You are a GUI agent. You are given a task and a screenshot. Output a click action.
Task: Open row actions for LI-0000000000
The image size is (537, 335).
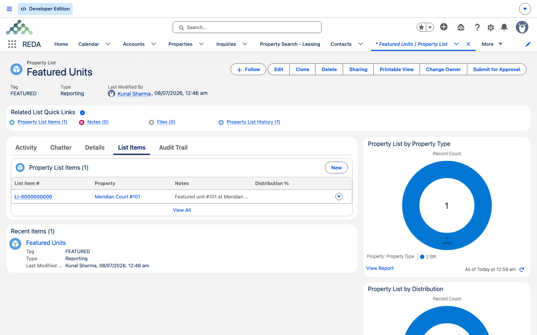pyautogui.click(x=339, y=197)
